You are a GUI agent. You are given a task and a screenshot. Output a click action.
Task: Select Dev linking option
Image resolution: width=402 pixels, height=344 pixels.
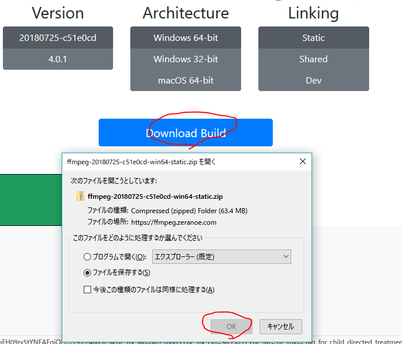coord(314,80)
